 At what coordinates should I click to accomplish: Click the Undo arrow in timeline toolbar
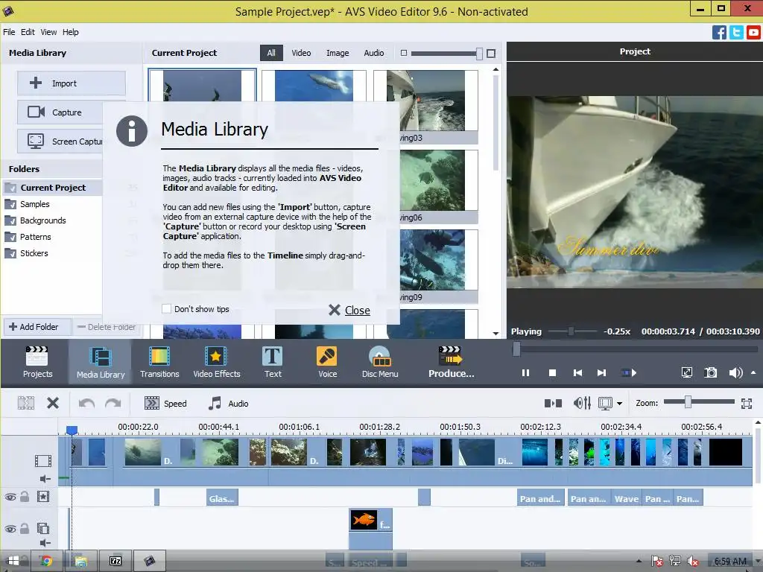(x=86, y=403)
